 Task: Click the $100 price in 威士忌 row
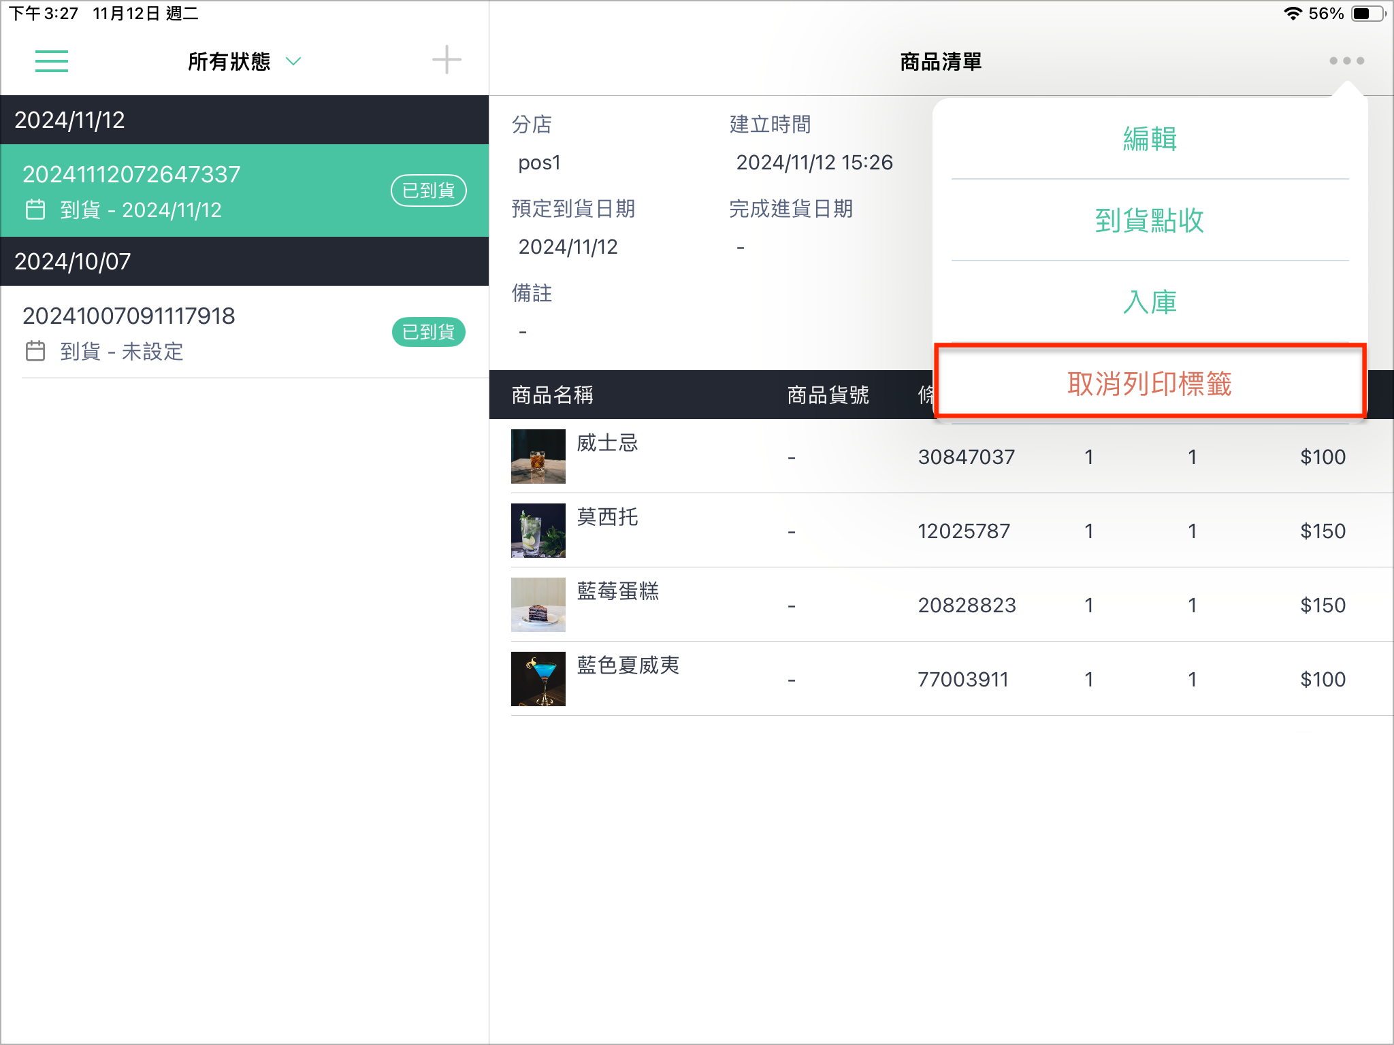pyautogui.click(x=1323, y=457)
